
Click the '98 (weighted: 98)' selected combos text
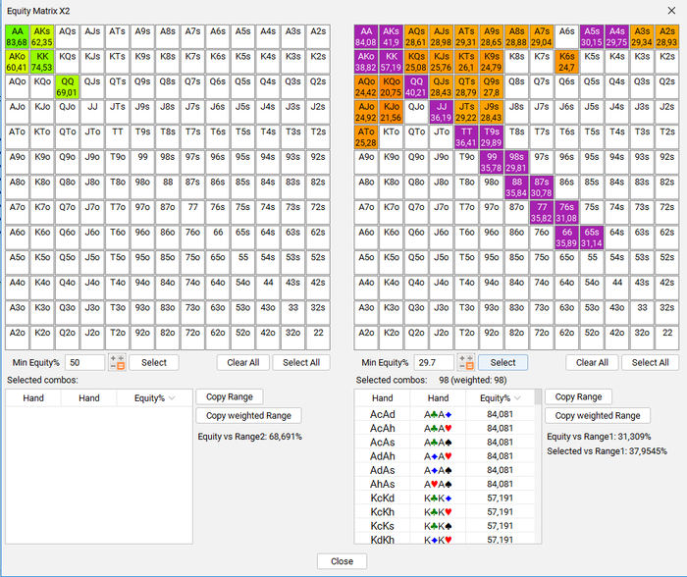coord(473,380)
